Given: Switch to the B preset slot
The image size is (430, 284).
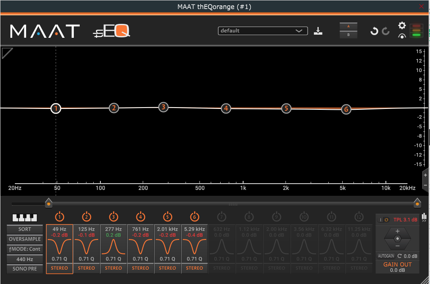Looking at the screenshot, I should (349, 35).
